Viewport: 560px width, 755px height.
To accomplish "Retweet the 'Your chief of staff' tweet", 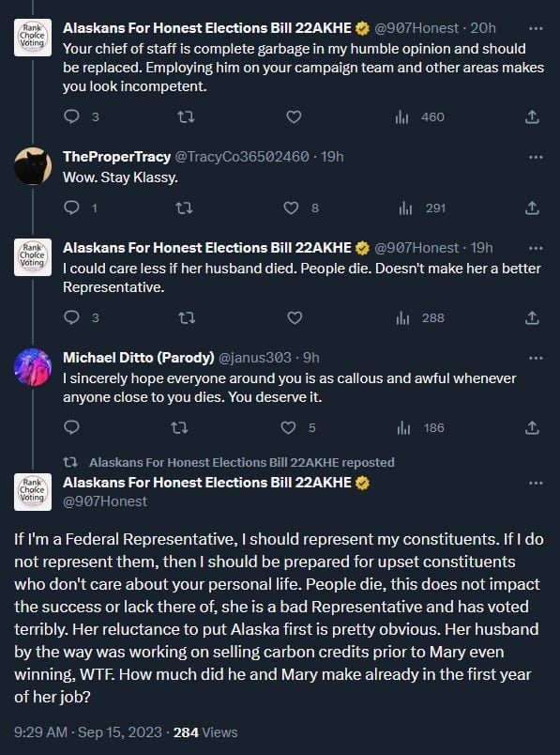I will coord(186,117).
